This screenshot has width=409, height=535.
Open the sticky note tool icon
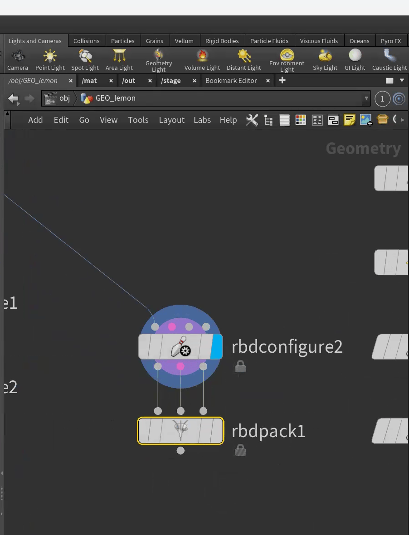(x=349, y=120)
